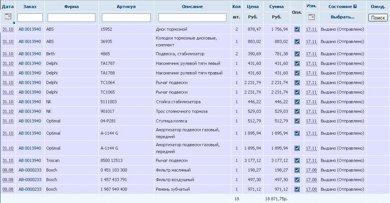Sort by the Артикул column header

[126, 7]
